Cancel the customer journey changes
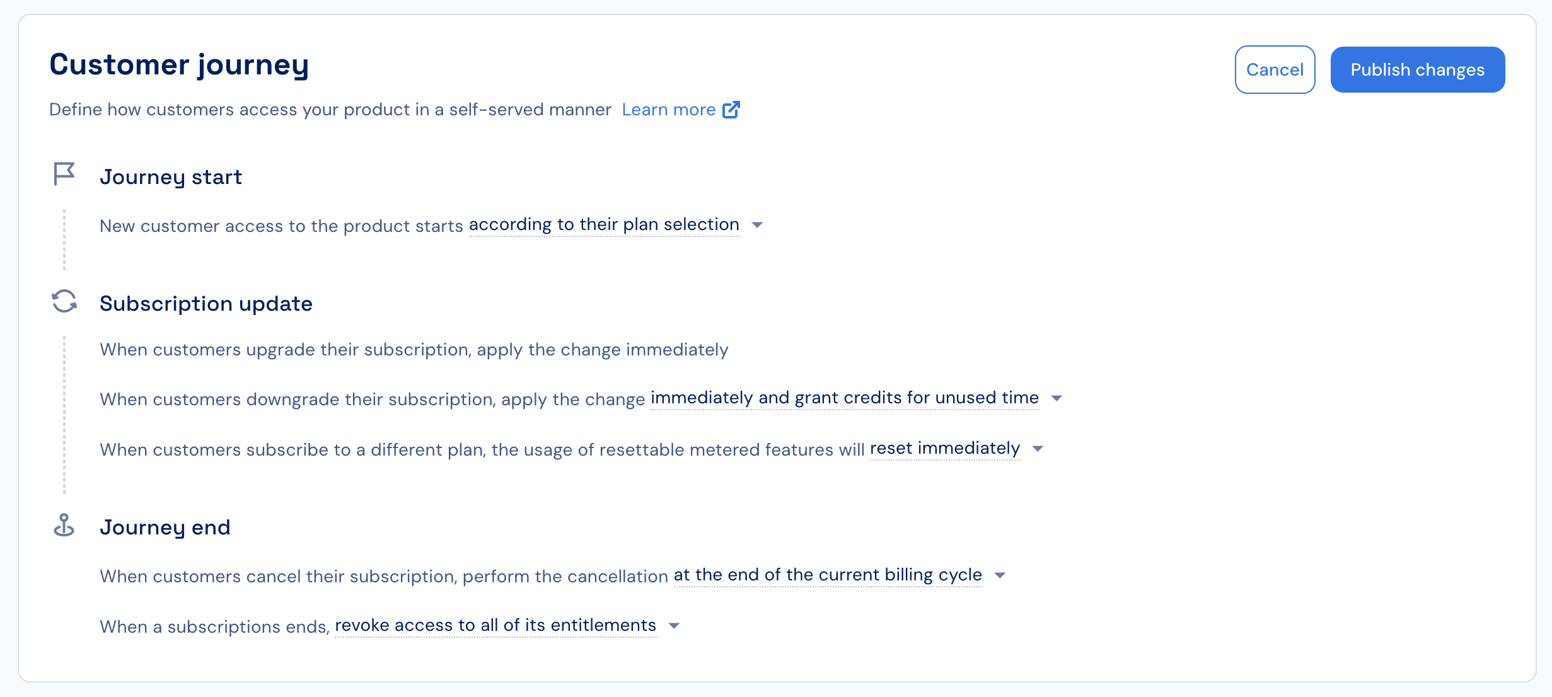 (x=1275, y=69)
